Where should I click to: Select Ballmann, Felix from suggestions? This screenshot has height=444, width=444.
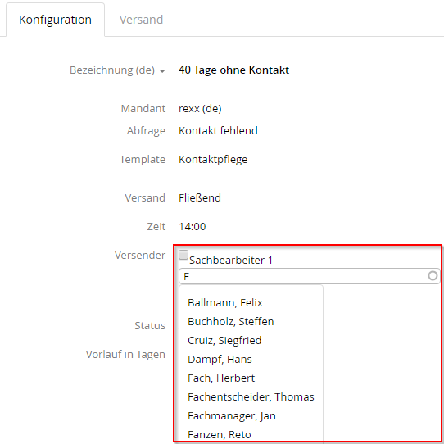(225, 303)
